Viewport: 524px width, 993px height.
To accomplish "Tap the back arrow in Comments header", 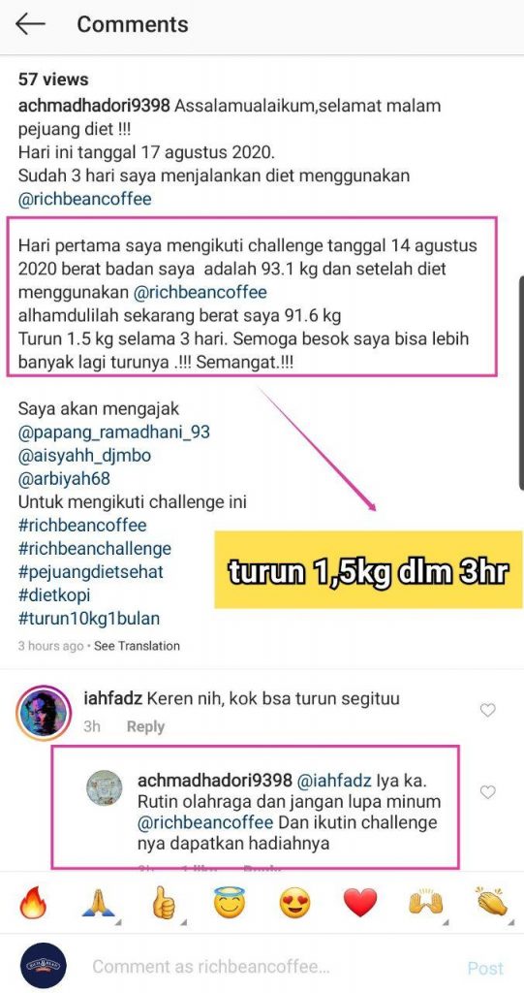I will click(x=30, y=24).
